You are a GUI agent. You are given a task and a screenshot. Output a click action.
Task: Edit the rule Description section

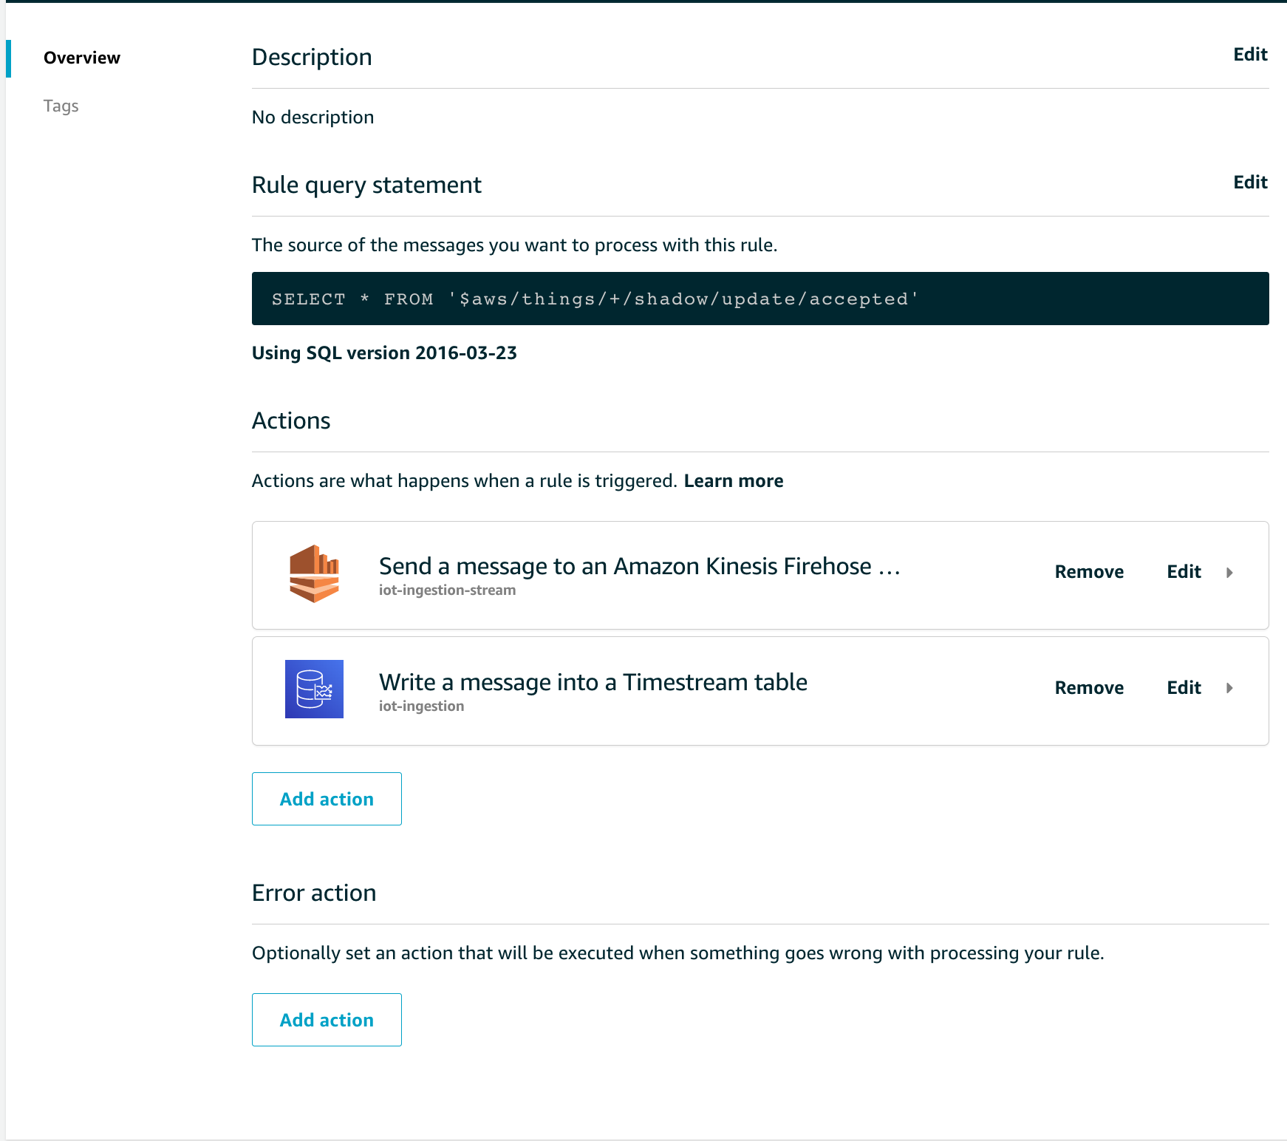click(x=1250, y=55)
